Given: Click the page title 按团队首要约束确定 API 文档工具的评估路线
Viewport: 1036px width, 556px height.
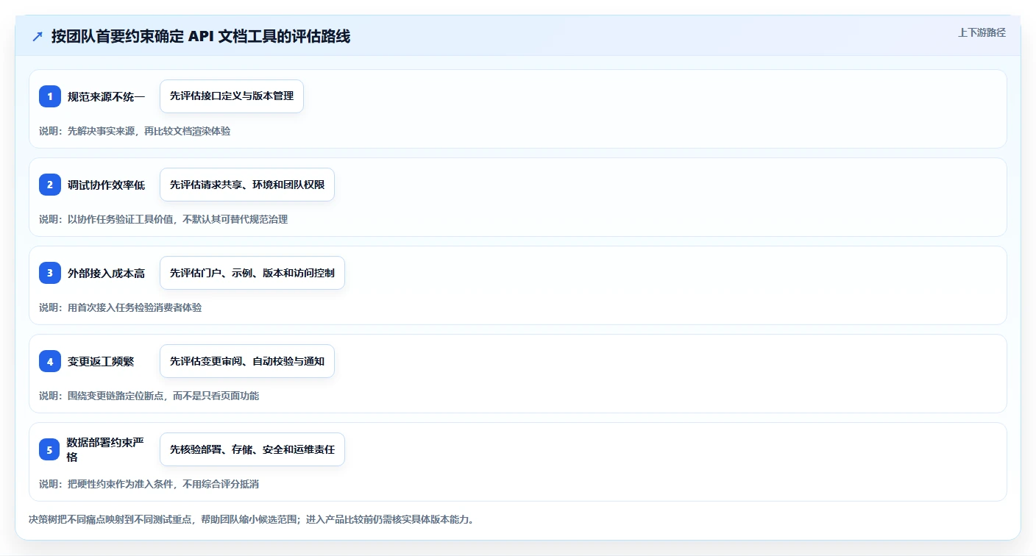Looking at the screenshot, I should coord(201,37).
